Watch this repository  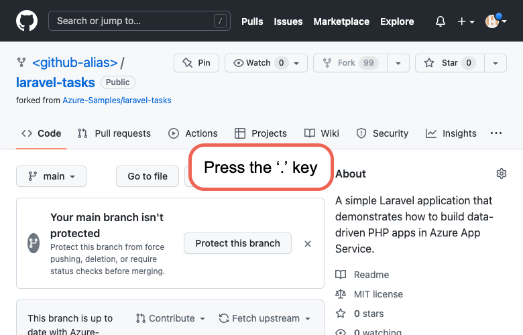point(258,63)
